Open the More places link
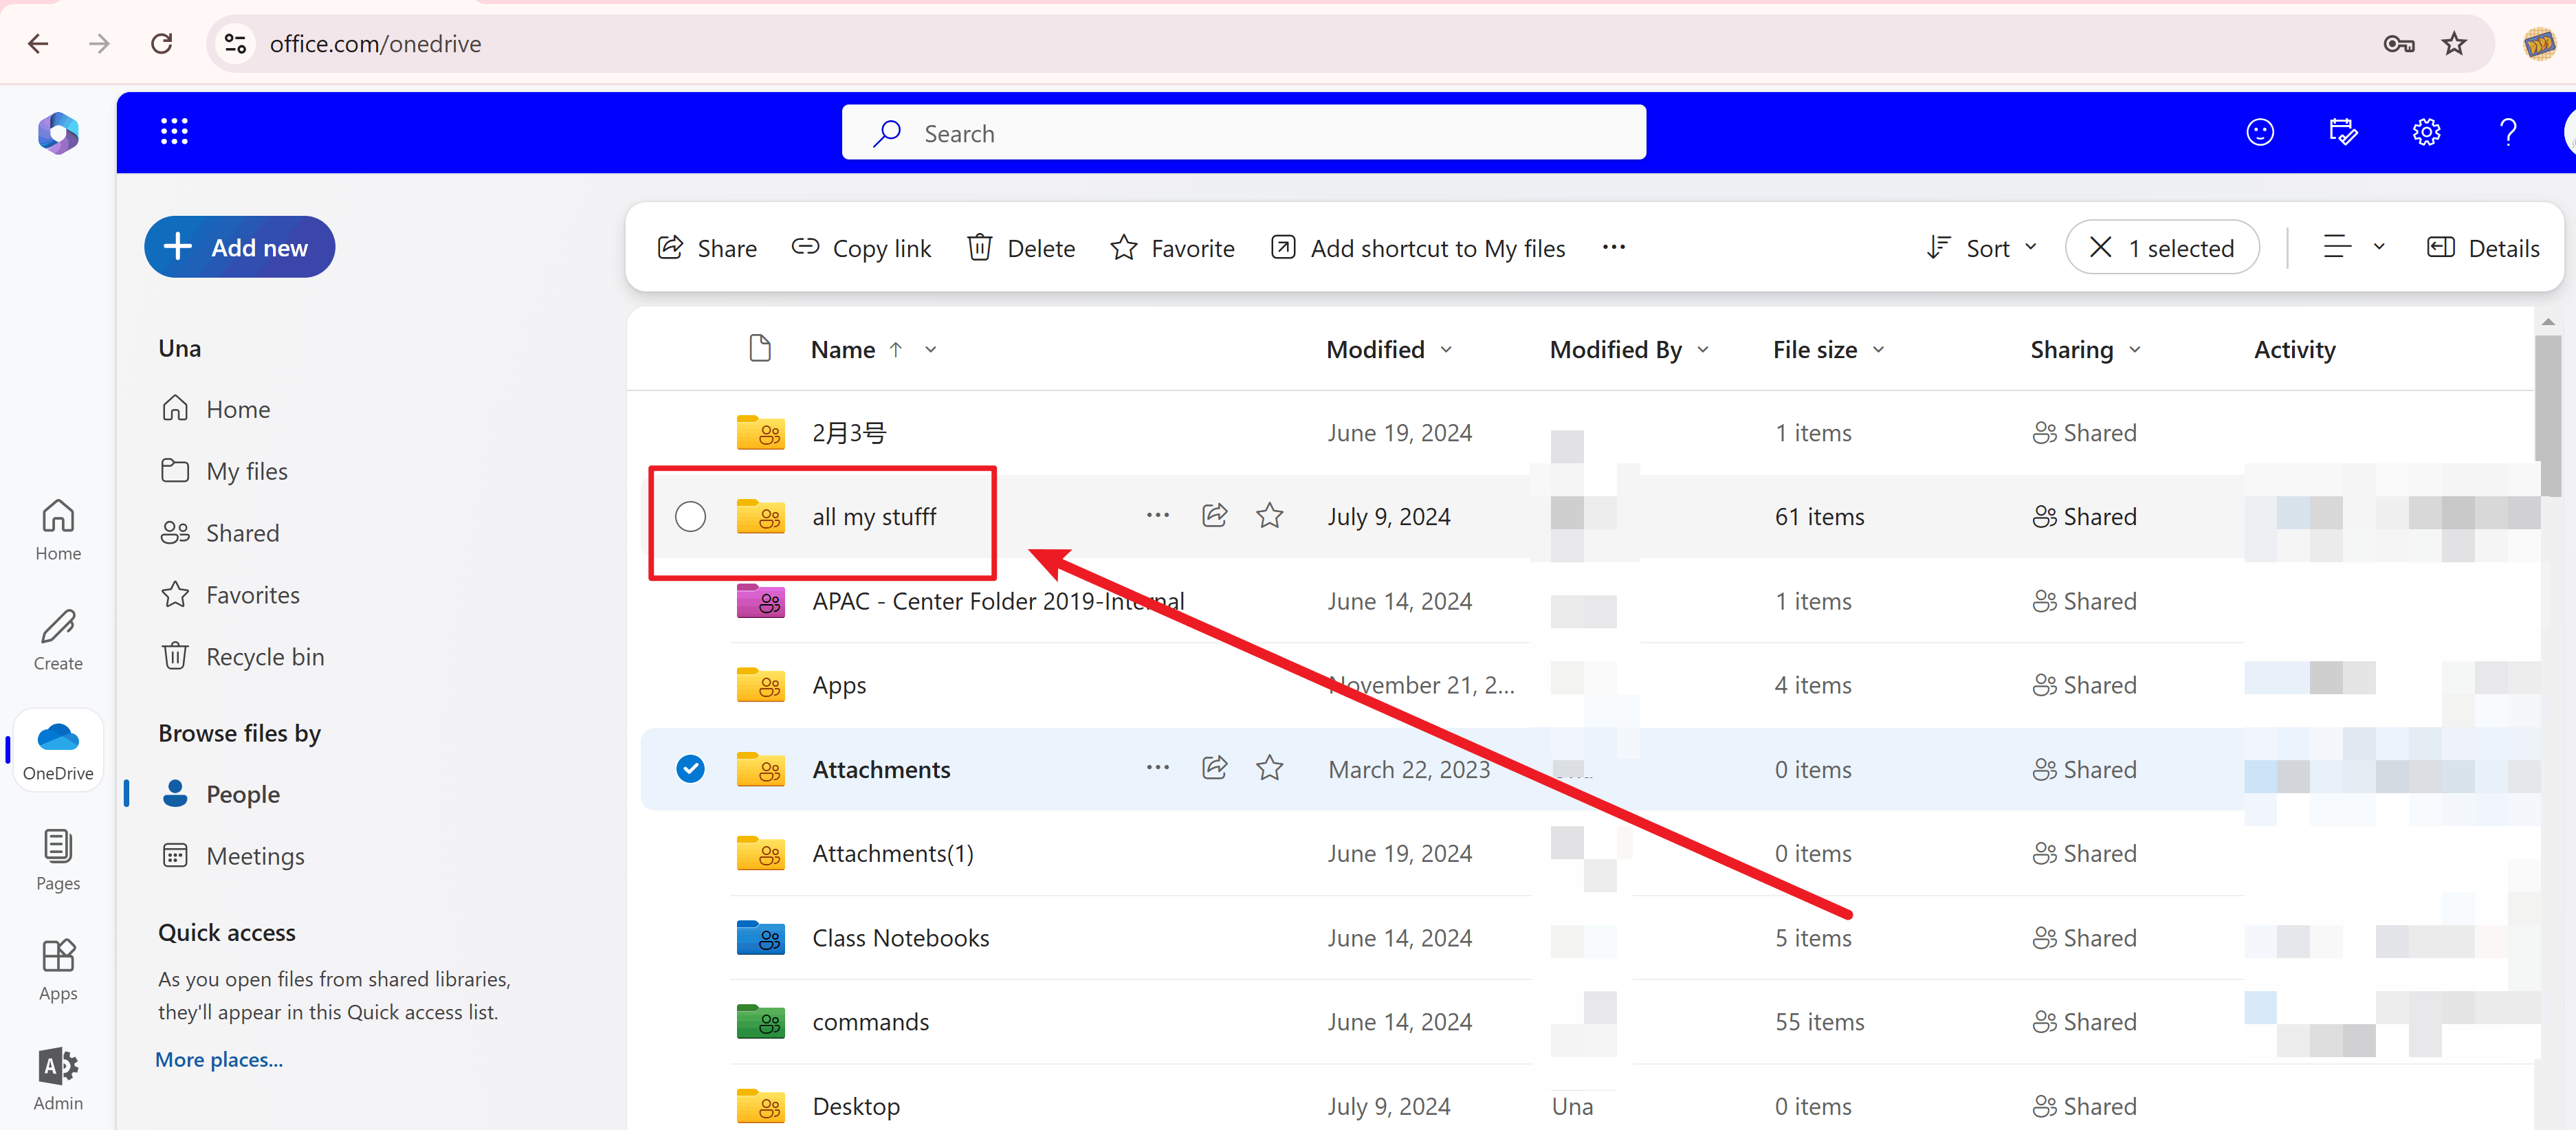The image size is (2576, 1130). (219, 1059)
